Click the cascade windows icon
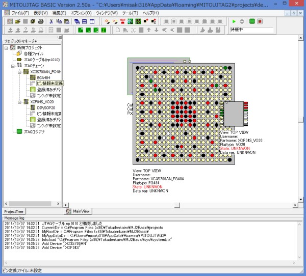Viewport: 306px width, 276px height. click(76, 21)
